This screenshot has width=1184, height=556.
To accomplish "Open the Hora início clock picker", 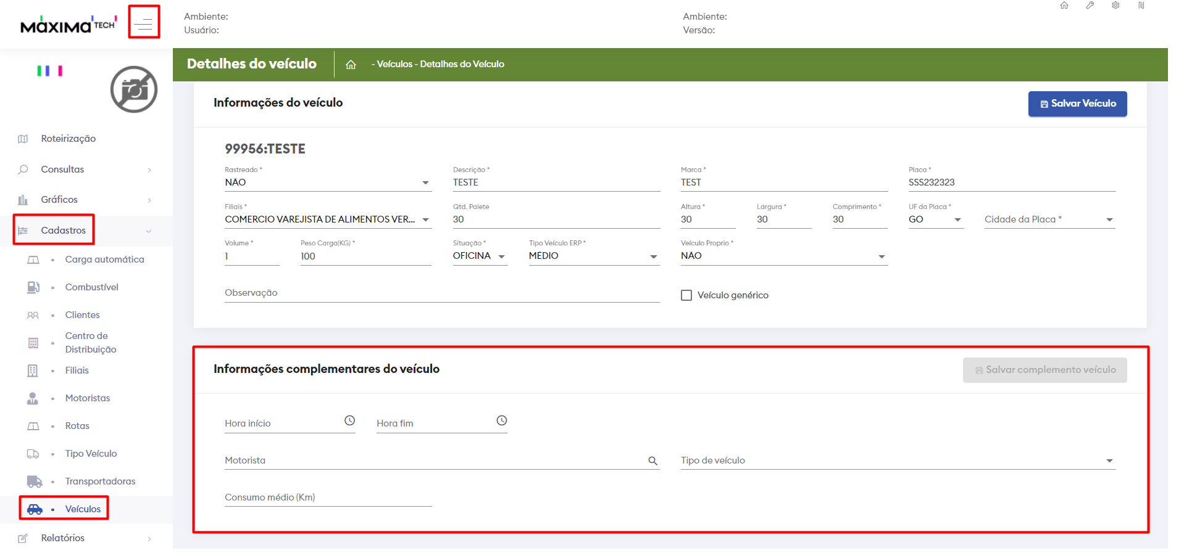I will pyautogui.click(x=349, y=420).
